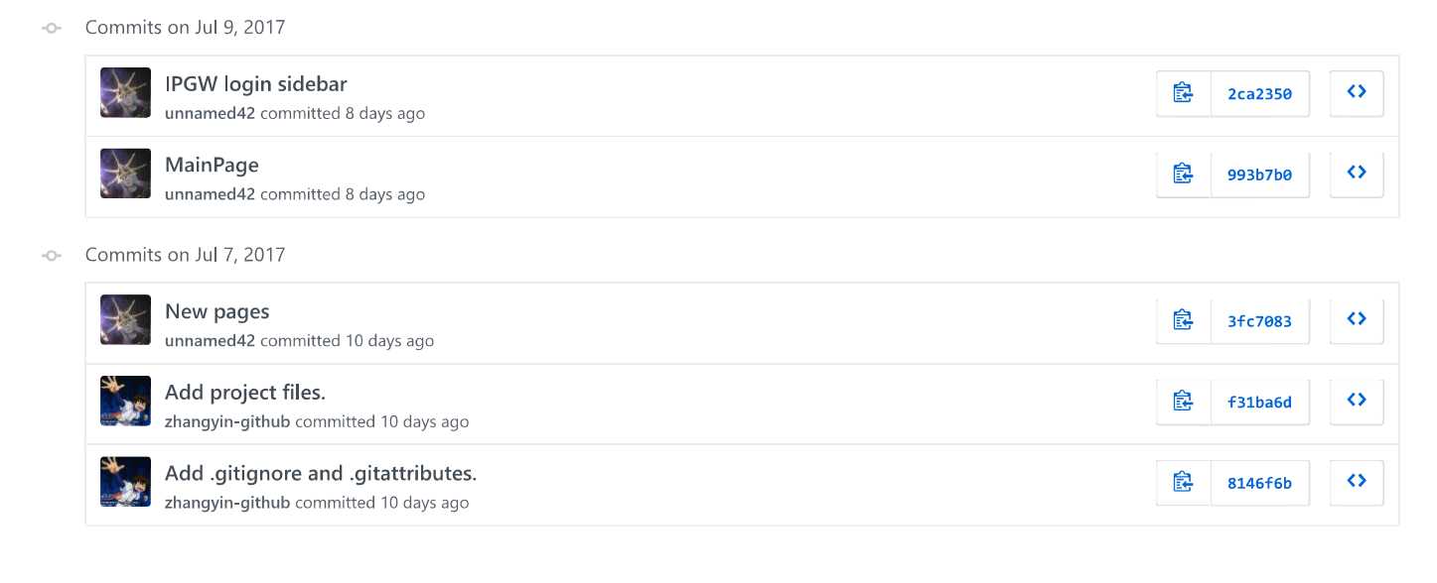
Task: Copy full SHA for commit f31ba6d
Action: pos(1183,402)
